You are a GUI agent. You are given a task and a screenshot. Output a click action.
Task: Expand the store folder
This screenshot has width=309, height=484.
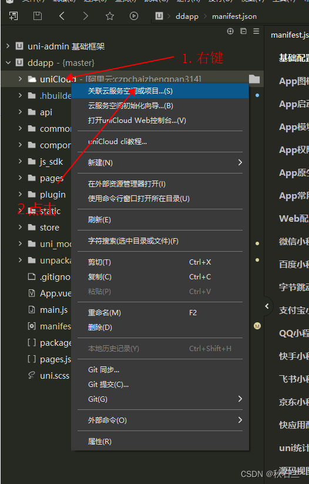[x=20, y=227]
